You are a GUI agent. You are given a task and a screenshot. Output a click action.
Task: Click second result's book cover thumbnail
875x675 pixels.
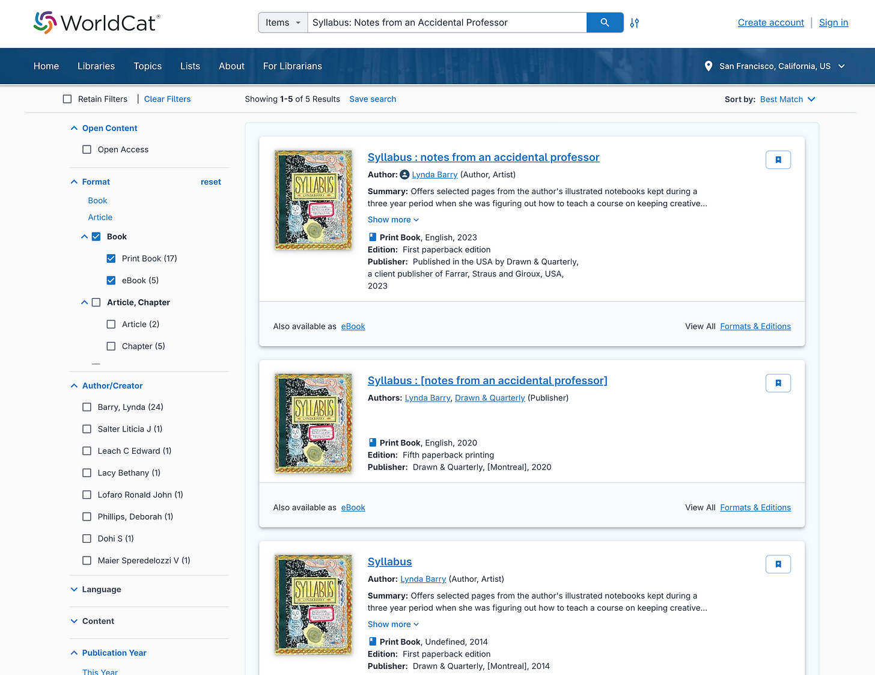pos(313,423)
